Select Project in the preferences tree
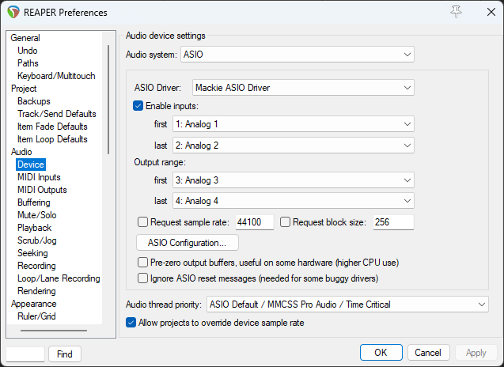This screenshot has width=504, height=367. click(x=24, y=89)
